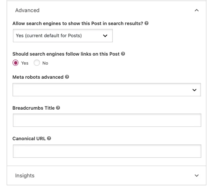Collapse Advanced section using up chevron
This screenshot has width=215, height=186.
[197, 10]
